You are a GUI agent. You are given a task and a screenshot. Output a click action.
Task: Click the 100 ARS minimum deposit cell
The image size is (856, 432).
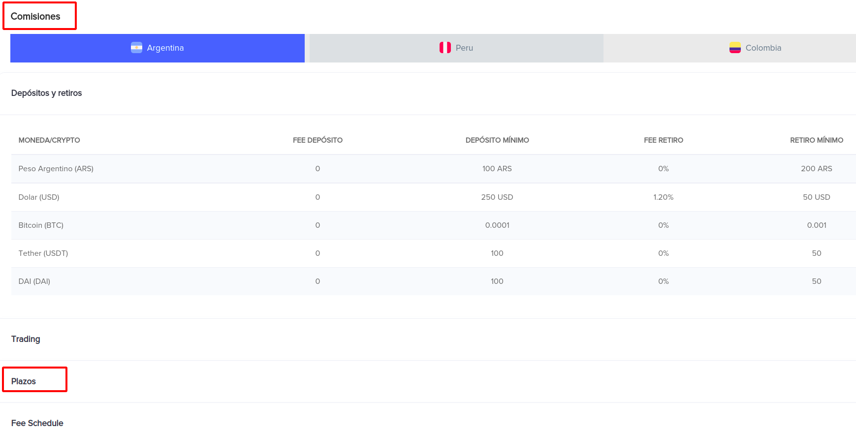click(x=497, y=169)
